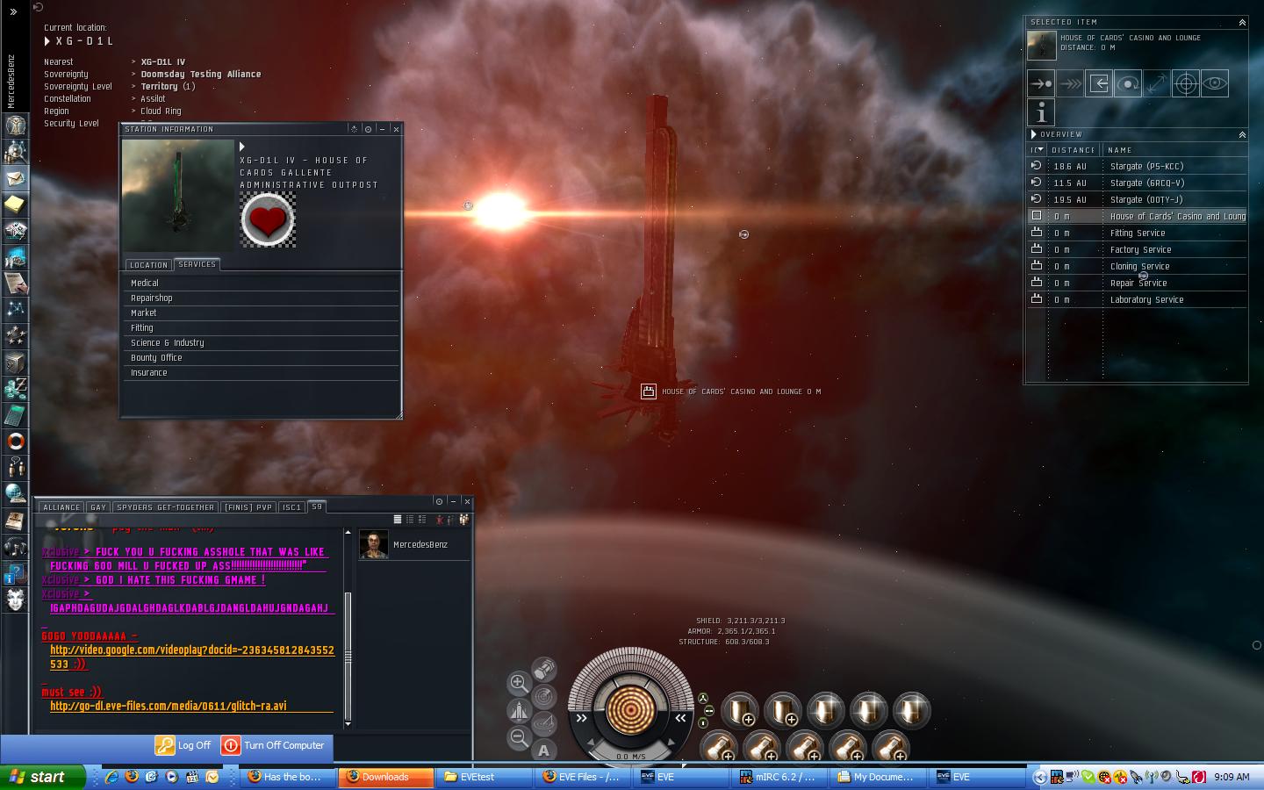Expand the left sidebar with double chevron

(x=13, y=11)
